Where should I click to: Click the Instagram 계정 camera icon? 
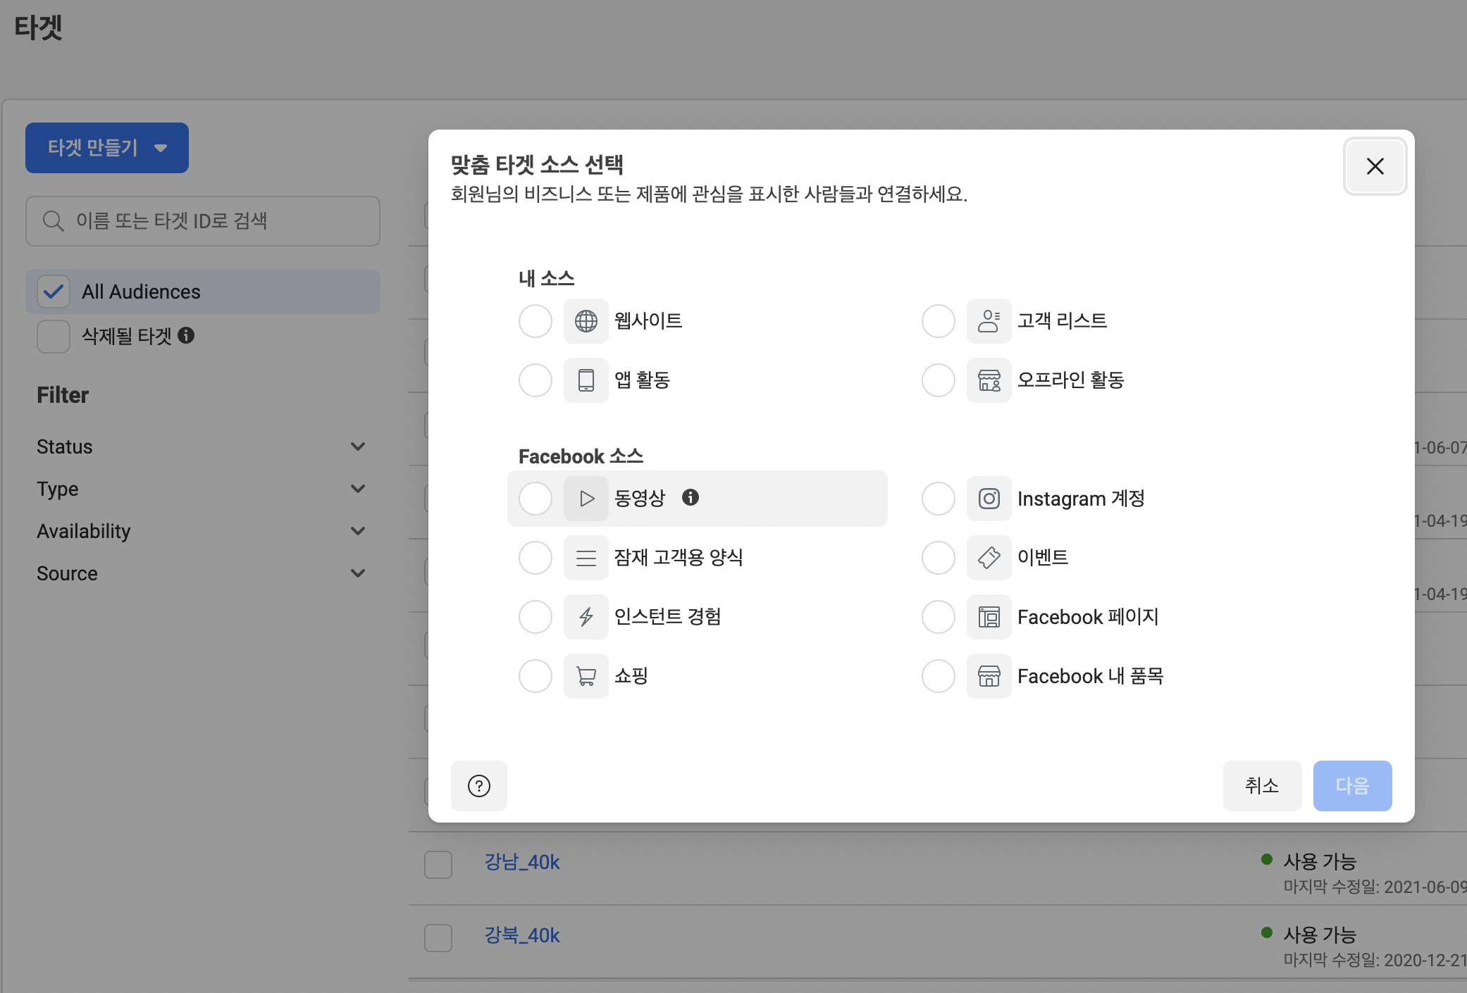pos(989,499)
